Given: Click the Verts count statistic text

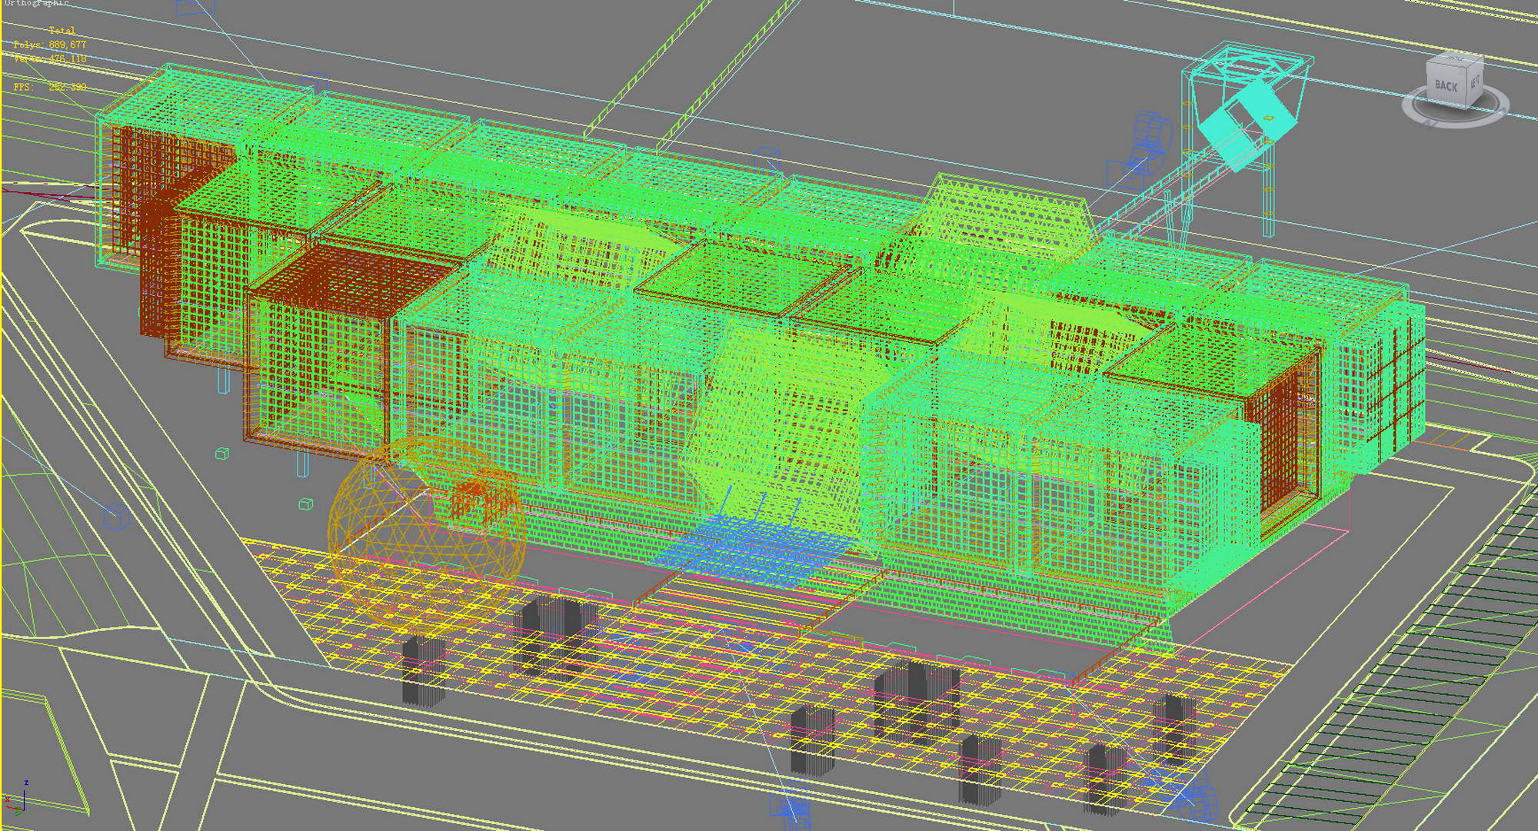Looking at the screenshot, I should pos(50,58).
